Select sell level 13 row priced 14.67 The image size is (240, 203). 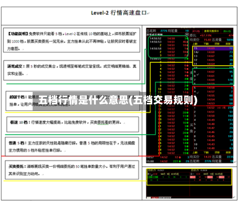213,56
